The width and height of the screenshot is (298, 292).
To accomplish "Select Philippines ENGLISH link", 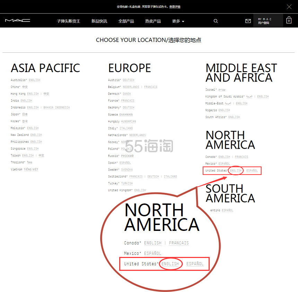I will click(36, 142).
